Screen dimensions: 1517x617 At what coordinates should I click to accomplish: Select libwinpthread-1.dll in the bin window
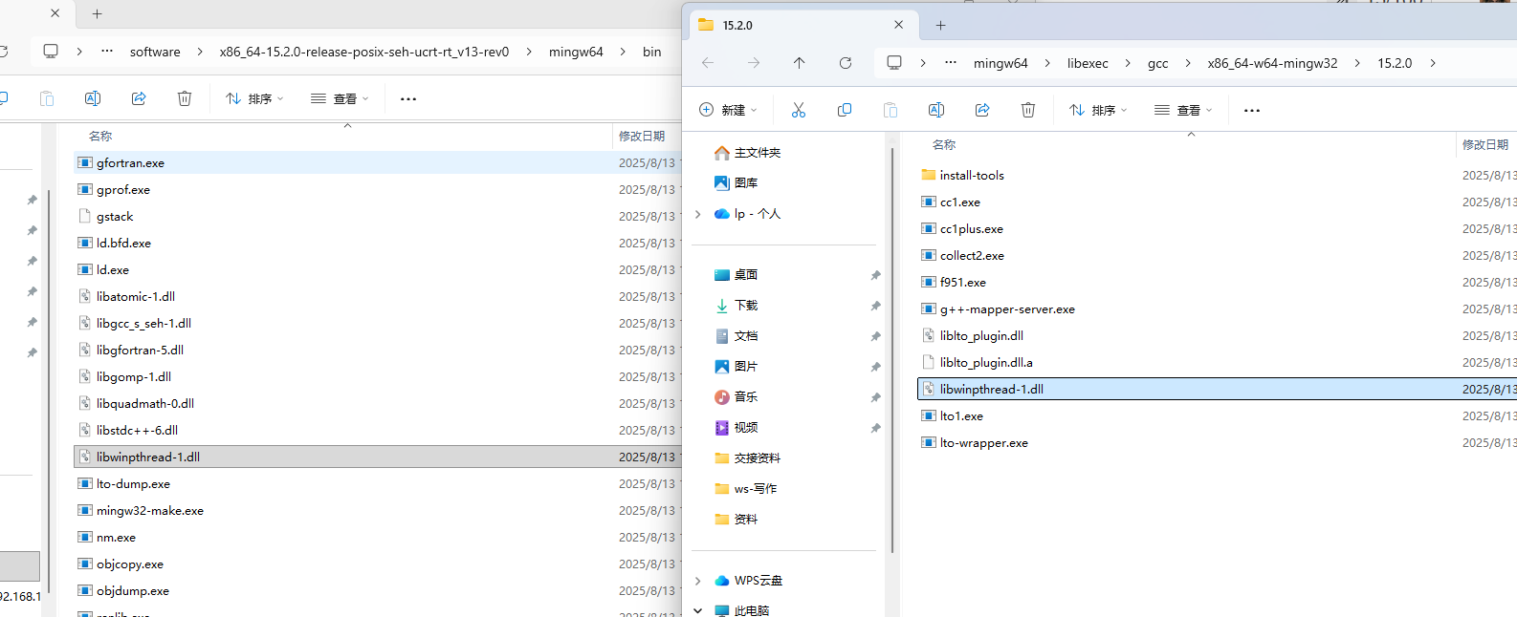coord(377,457)
